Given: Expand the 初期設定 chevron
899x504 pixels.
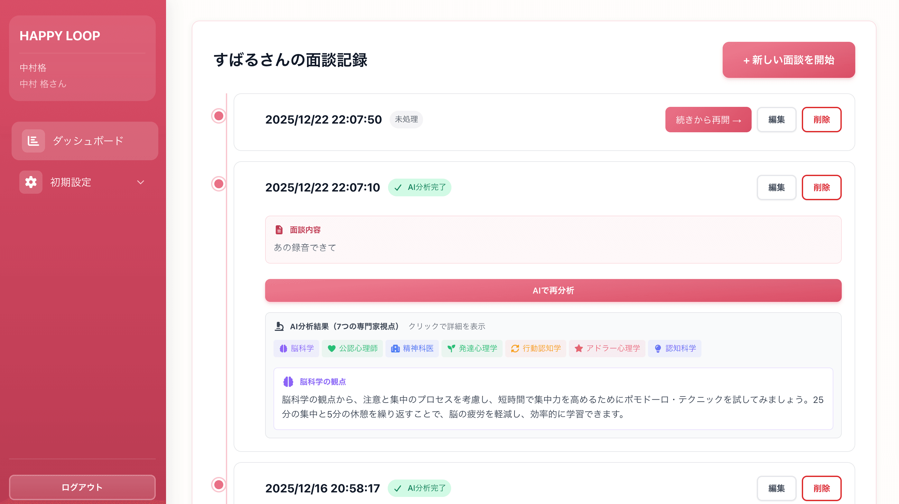Looking at the screenshot, I should point(140,182).
